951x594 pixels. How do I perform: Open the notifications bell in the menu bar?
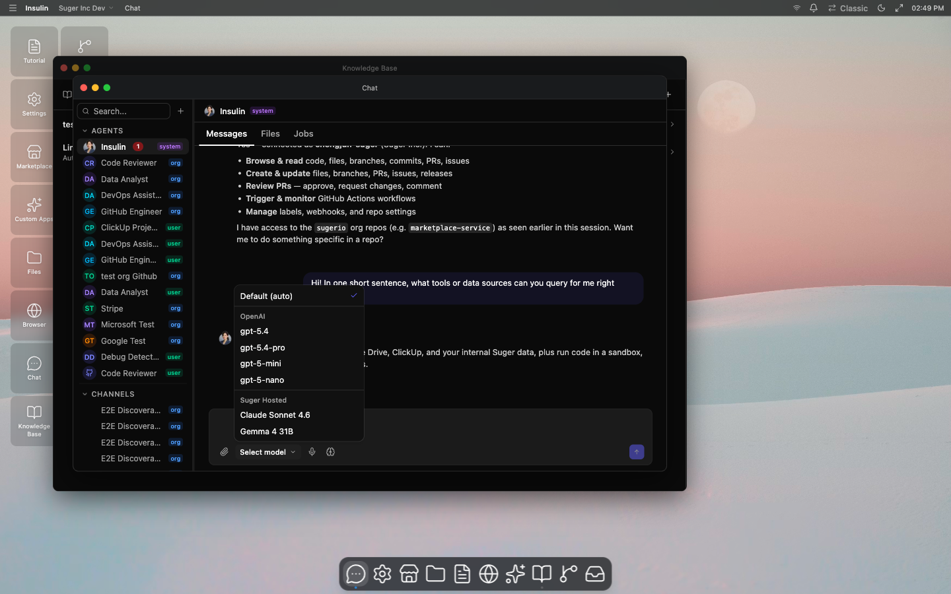[814, 8]
